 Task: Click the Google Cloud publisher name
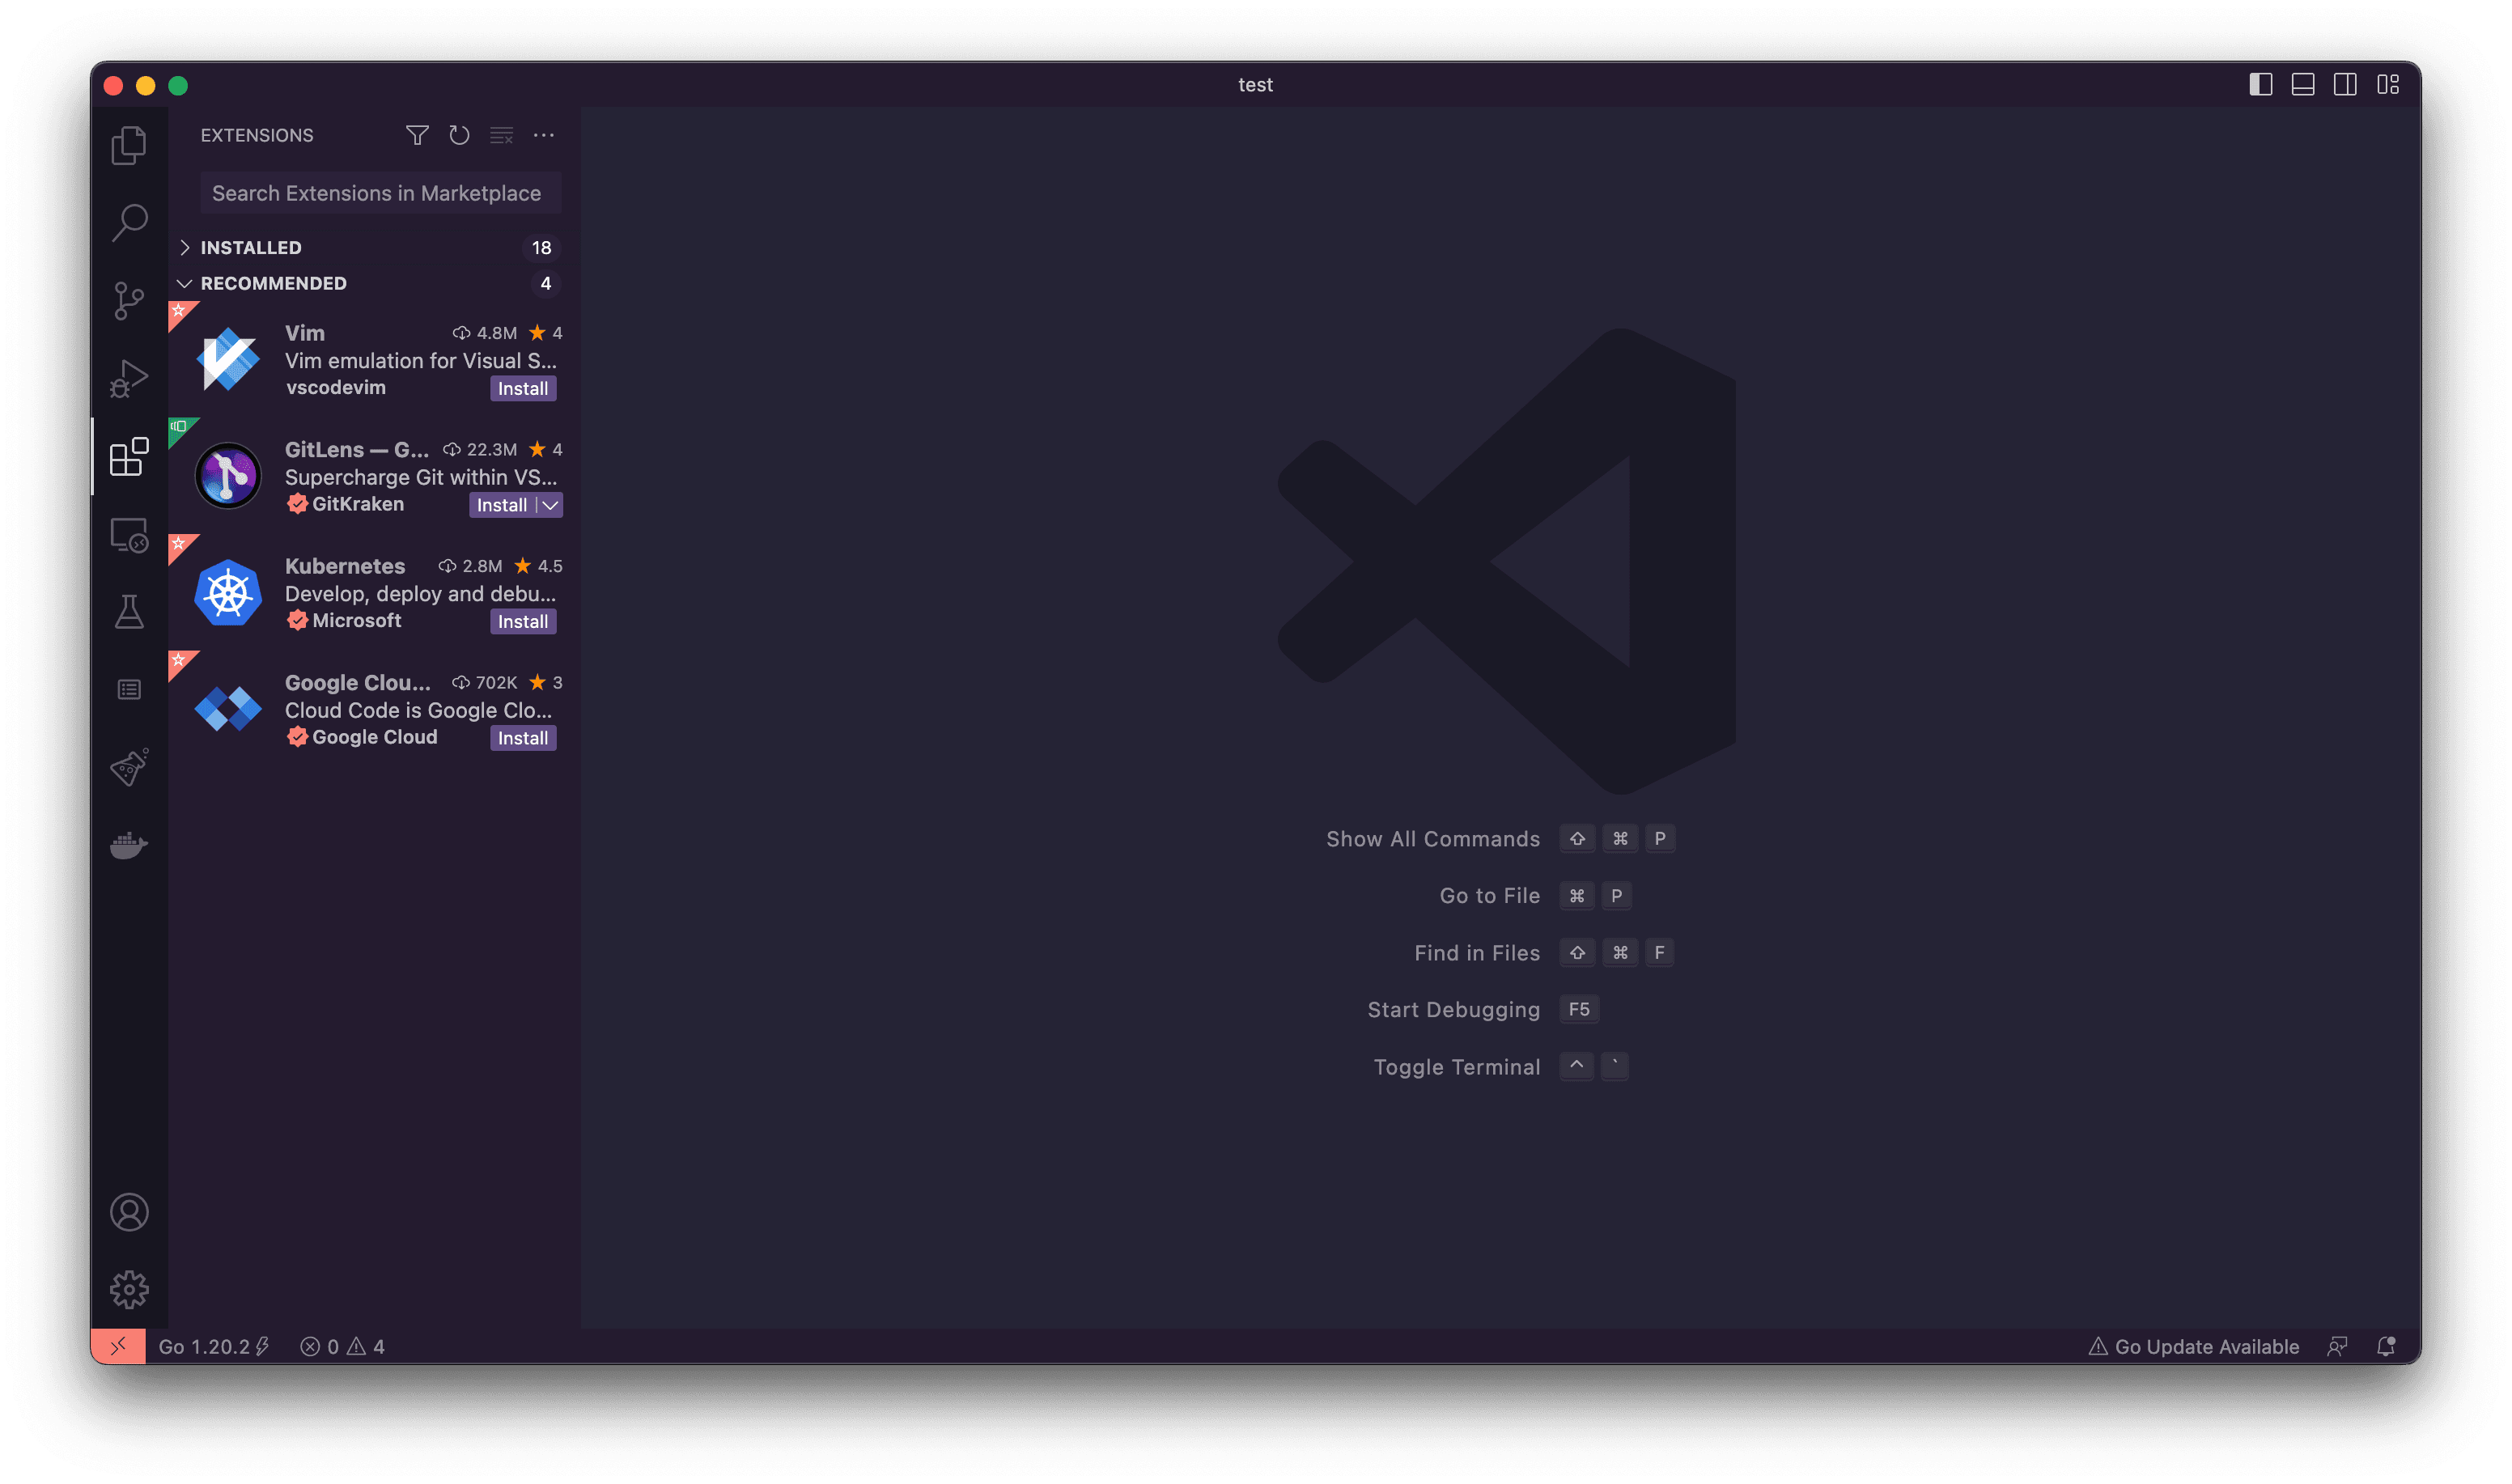click(375, 737)
